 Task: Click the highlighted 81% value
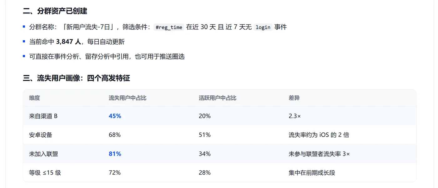coord(115,154)
